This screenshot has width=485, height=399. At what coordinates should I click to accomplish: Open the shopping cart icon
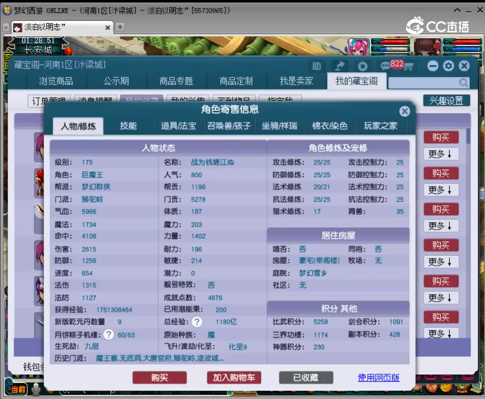click(408, 67)
